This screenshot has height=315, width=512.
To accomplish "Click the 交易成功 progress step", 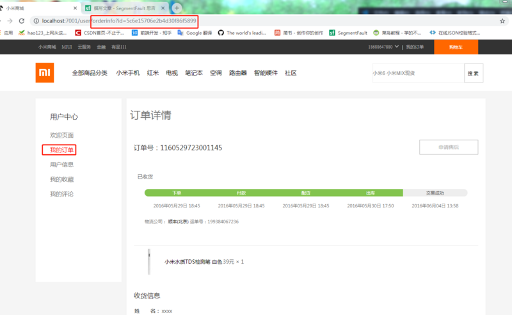I will (x=435, y=193).
